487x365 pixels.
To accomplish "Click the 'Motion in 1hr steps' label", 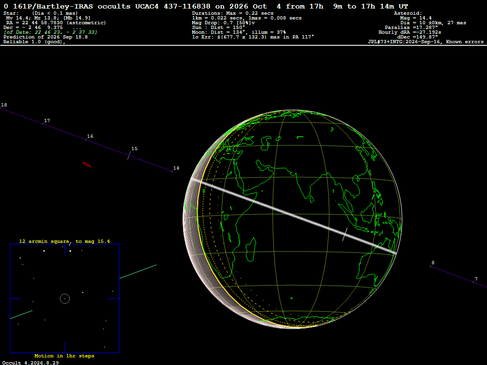I will 64,355.
